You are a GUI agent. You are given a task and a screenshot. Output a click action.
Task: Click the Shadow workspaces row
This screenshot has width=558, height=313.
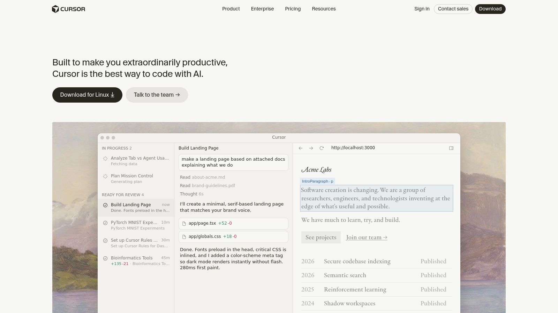[x=377, y=304]
